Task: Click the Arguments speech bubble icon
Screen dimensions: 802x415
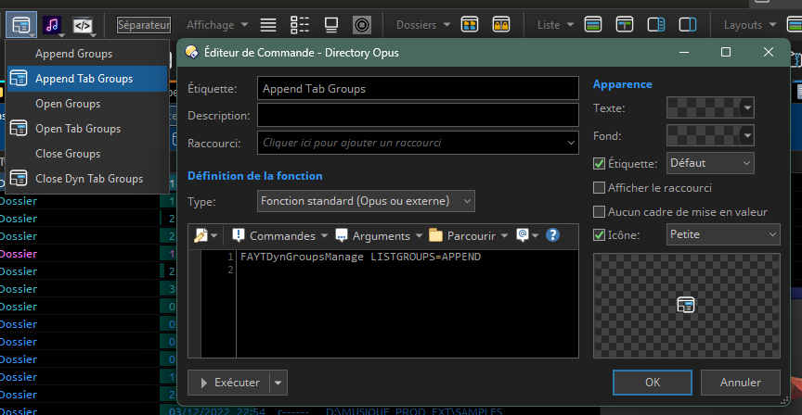Action: [x=342, y=235]
